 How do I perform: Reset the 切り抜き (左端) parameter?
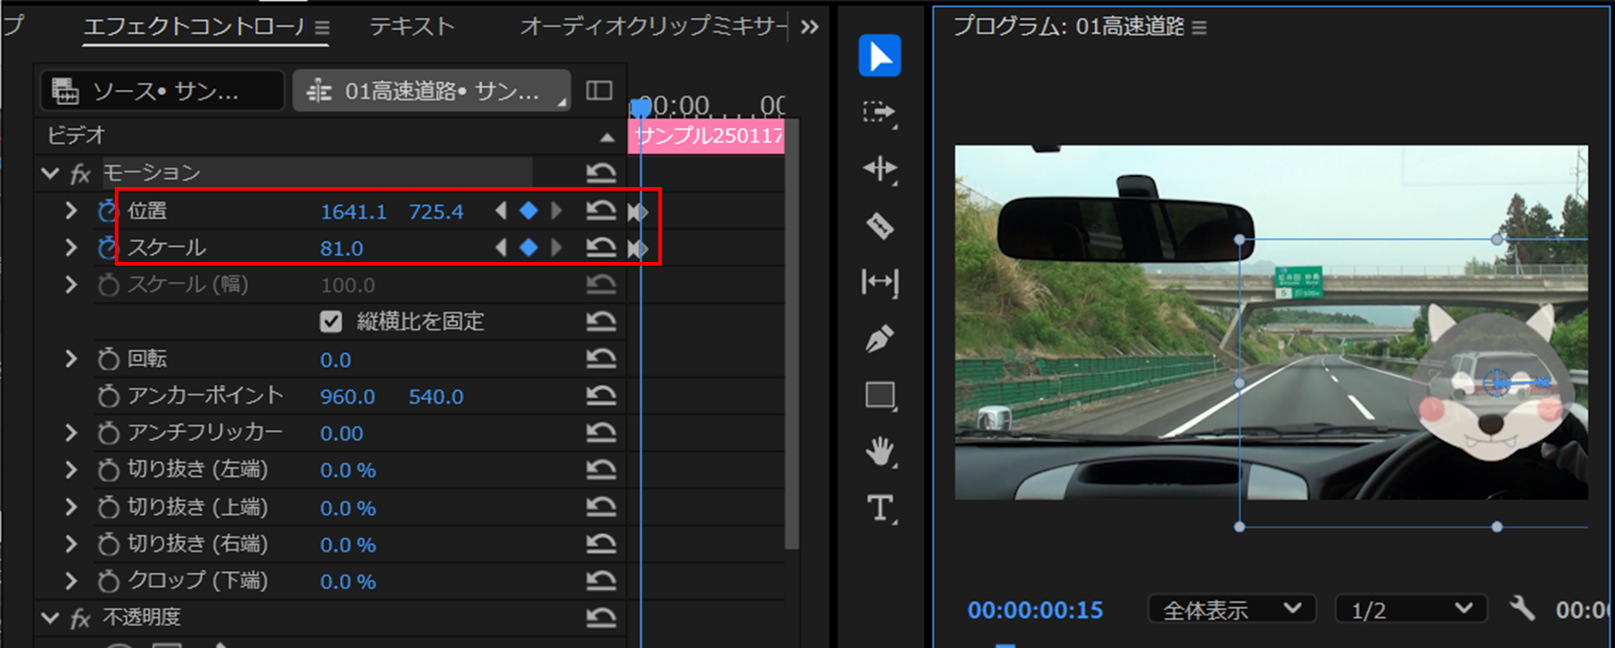tap(600, 470)
